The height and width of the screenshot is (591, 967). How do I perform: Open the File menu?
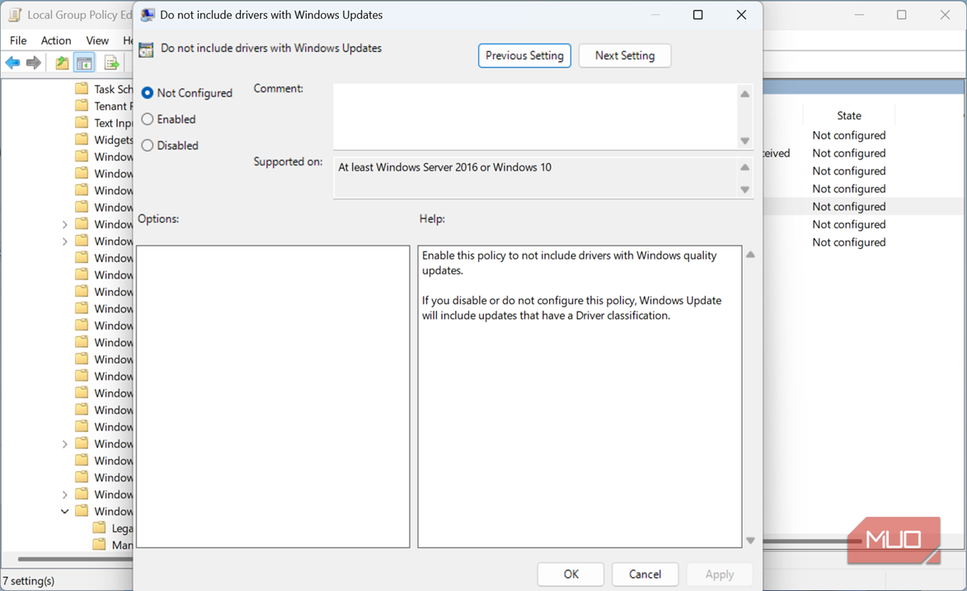18,40
